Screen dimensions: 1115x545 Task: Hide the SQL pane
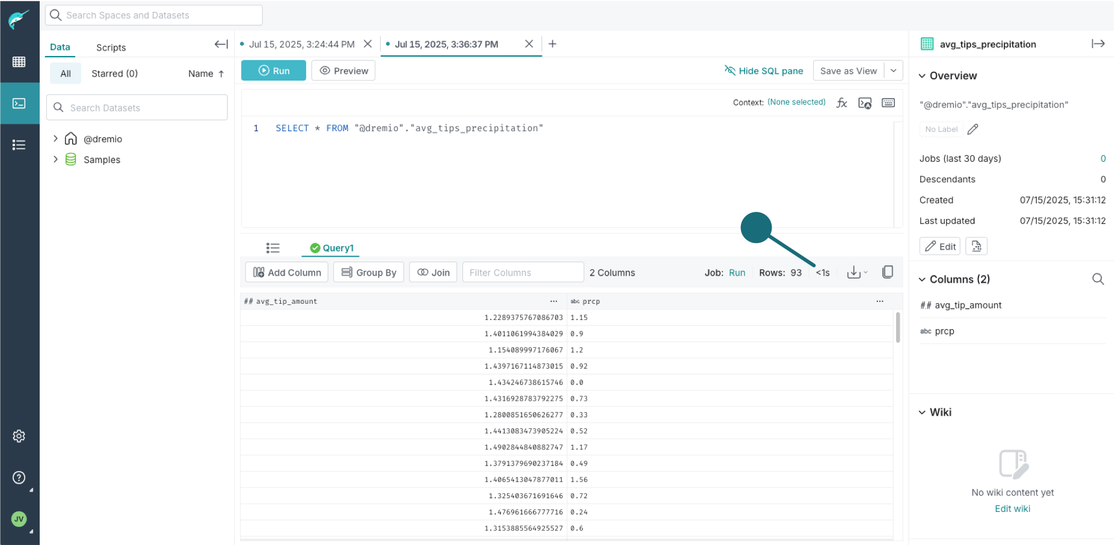point(764,70)
